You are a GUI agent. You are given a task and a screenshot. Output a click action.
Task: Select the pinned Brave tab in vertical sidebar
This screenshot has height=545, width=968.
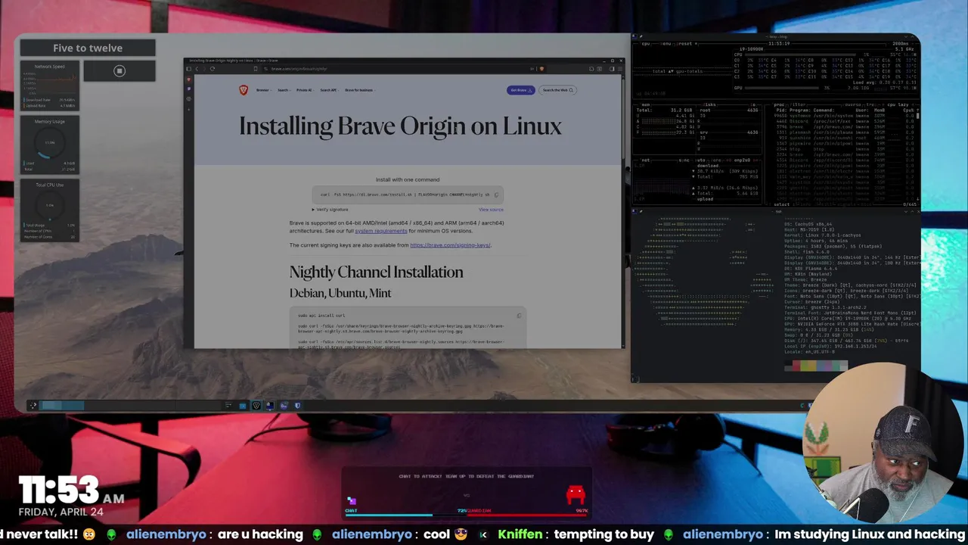(189, 79)
